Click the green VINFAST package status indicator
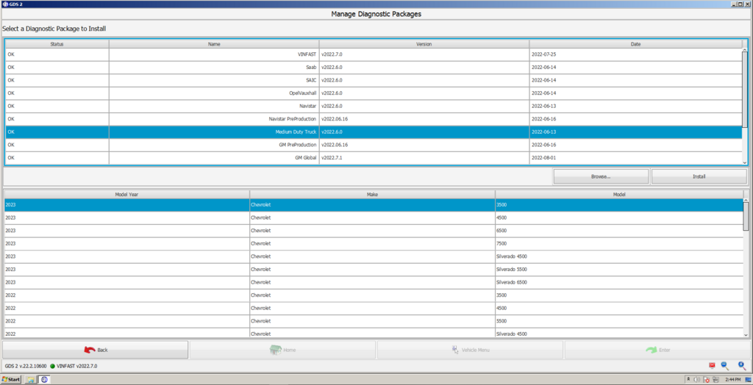This screenshot has width=753, height=385. pos(53,366)
